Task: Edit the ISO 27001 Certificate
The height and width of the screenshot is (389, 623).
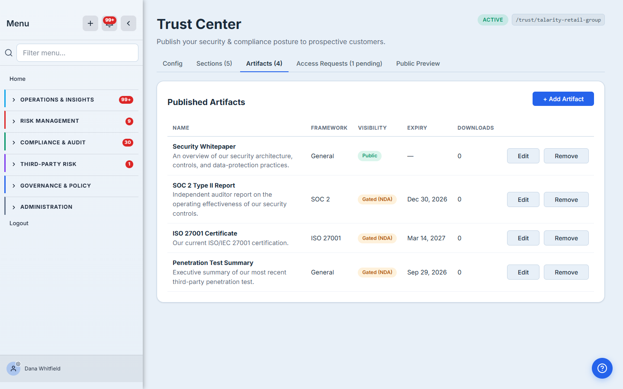Action: [x=523, y=238]
